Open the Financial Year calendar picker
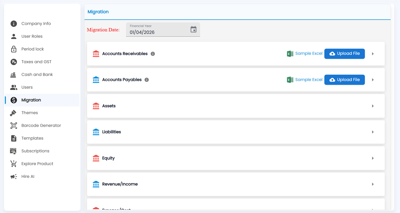 pos(194,29)
